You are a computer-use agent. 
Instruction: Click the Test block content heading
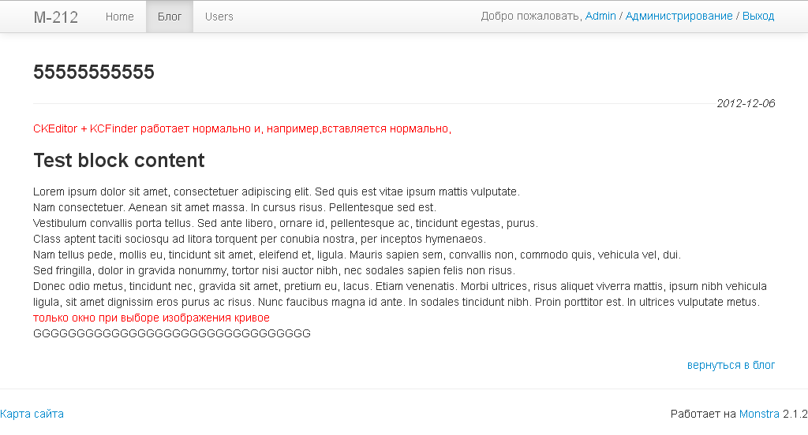pyautogui.click(x=119, y=161)
